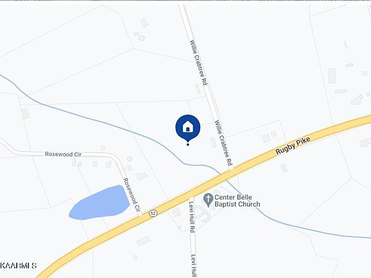Click the lower Willie Crabtree Rd label
The height and width of the screenshot is (278, 371).
[224, 143]
